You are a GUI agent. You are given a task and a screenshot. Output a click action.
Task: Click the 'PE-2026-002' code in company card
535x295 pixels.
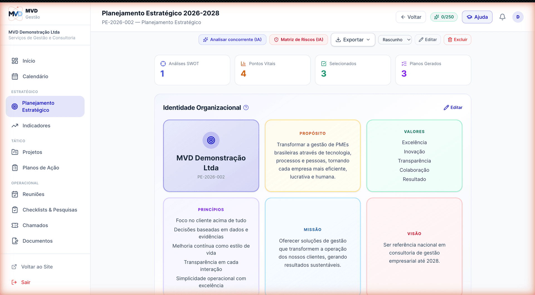click(x=211, y=177)
